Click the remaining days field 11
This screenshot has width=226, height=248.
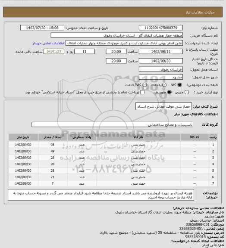[x=85, y=52]
